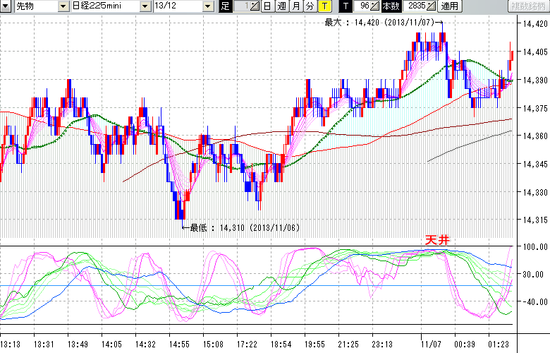The image size is (550, 353).
Task: Adjust the 本数 2835 bar count spinner
Action: 431,6
